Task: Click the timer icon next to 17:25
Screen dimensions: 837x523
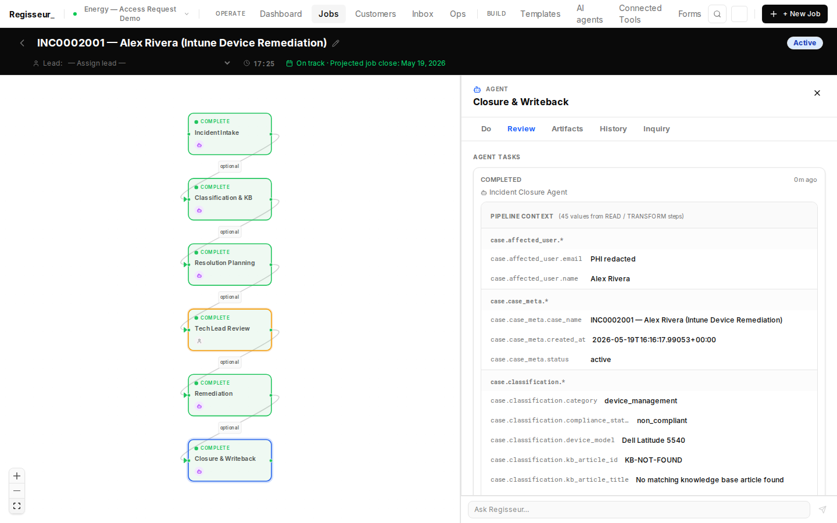Action: (x=246, y=63)
